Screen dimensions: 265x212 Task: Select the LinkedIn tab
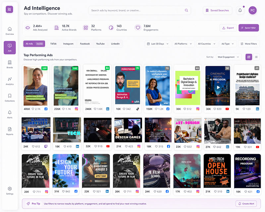click(115, 44)
